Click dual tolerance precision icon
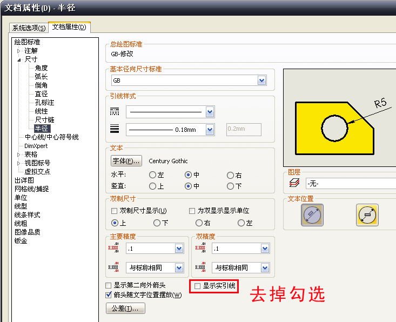Image resolution: width=396 pixels, height=322 pixels. tap(200, 267)
